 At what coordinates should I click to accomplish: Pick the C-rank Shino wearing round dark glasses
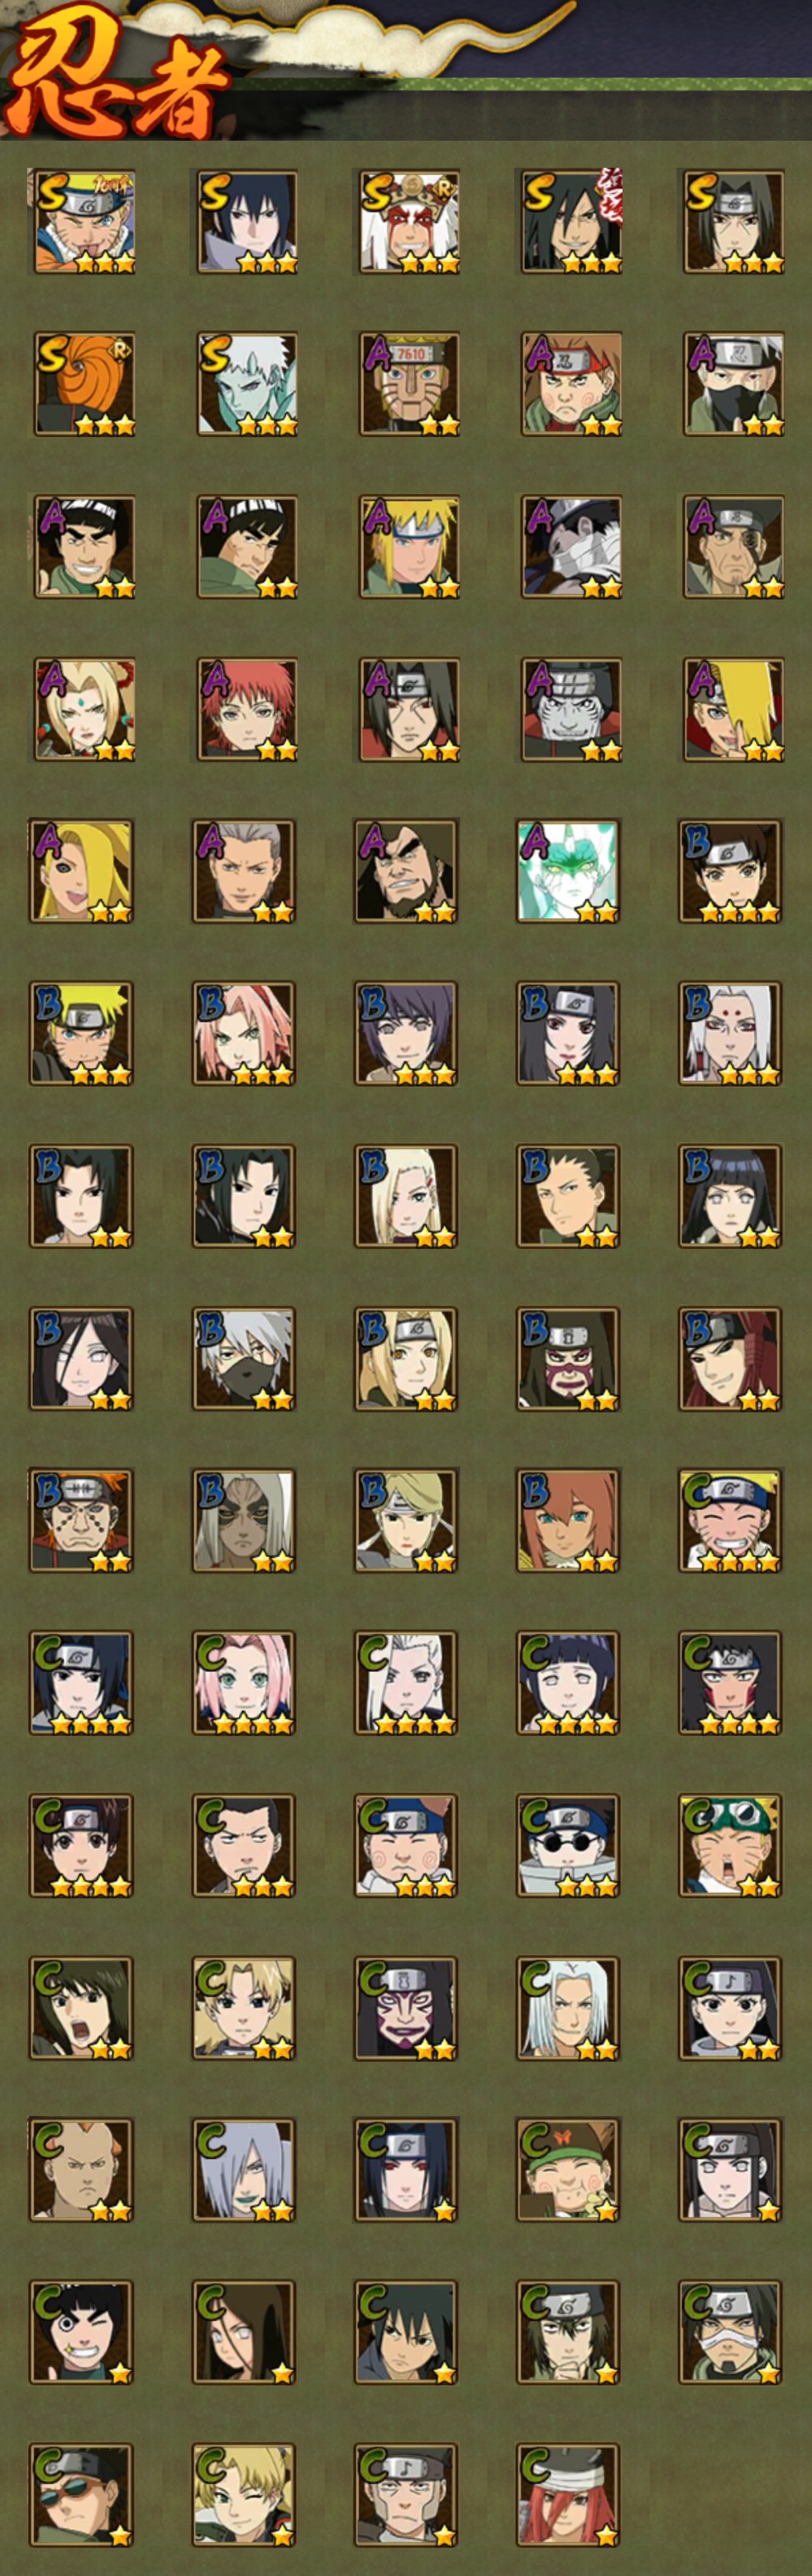click(567, 1845)
